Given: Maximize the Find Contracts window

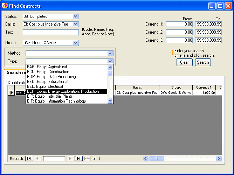Looking at the screenshot, I should (220, 6).
